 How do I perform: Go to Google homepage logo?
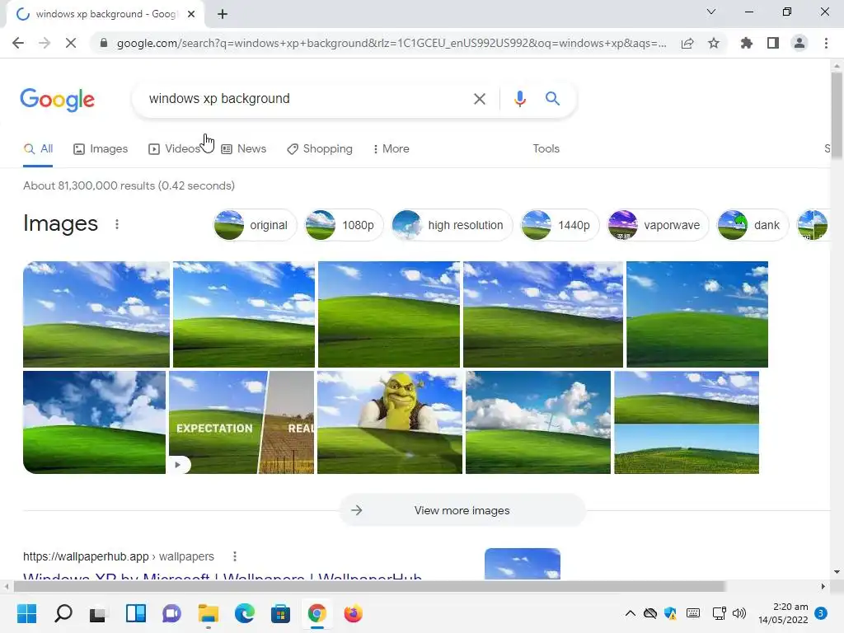tap(57, 100)
